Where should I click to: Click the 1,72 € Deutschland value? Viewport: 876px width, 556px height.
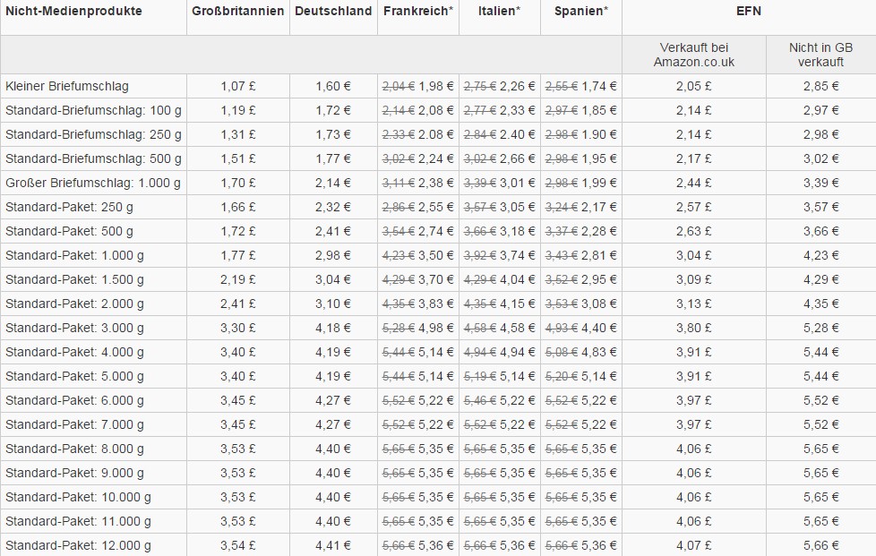(333, 110)
